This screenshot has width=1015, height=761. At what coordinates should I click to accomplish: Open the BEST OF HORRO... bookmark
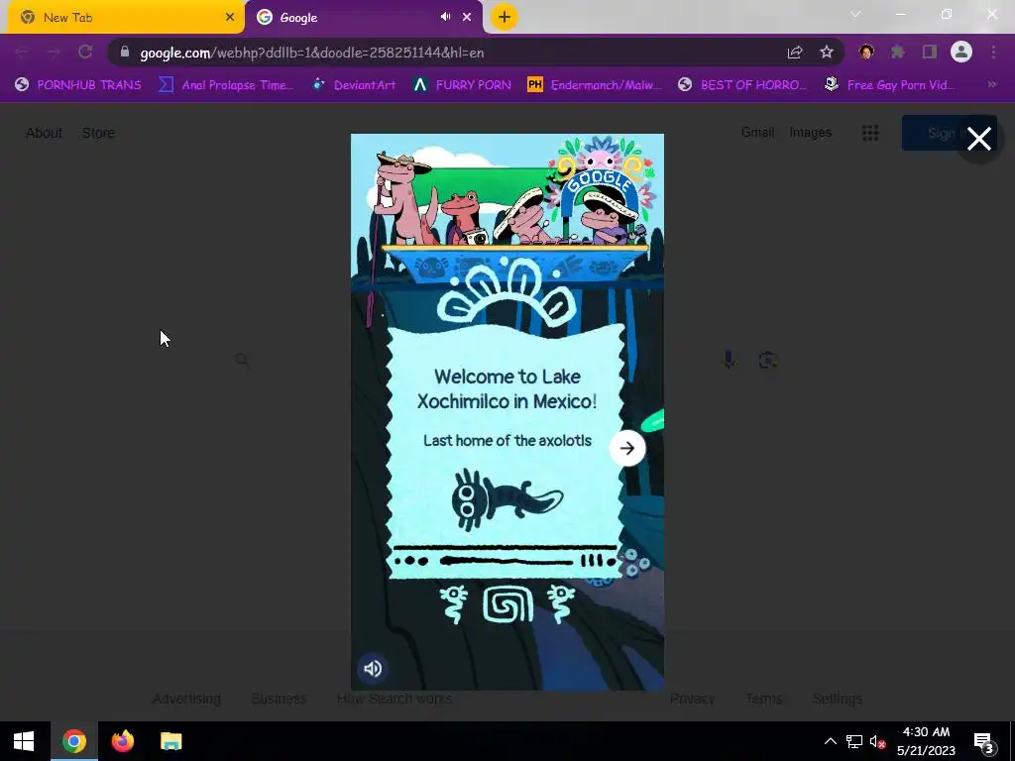(743, 85)
